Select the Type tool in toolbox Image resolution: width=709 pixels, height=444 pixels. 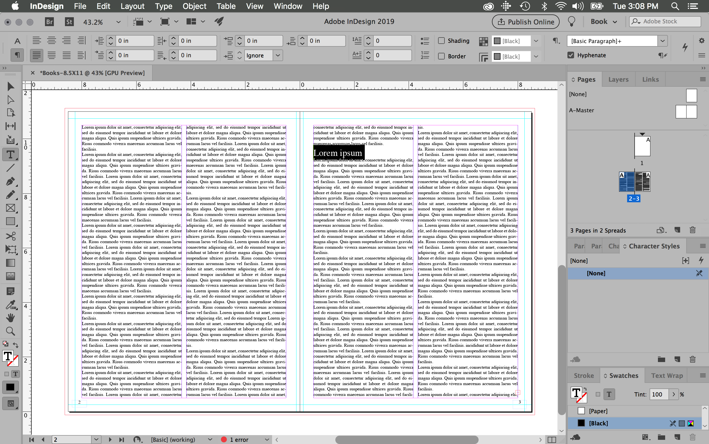tap(10, 154)
